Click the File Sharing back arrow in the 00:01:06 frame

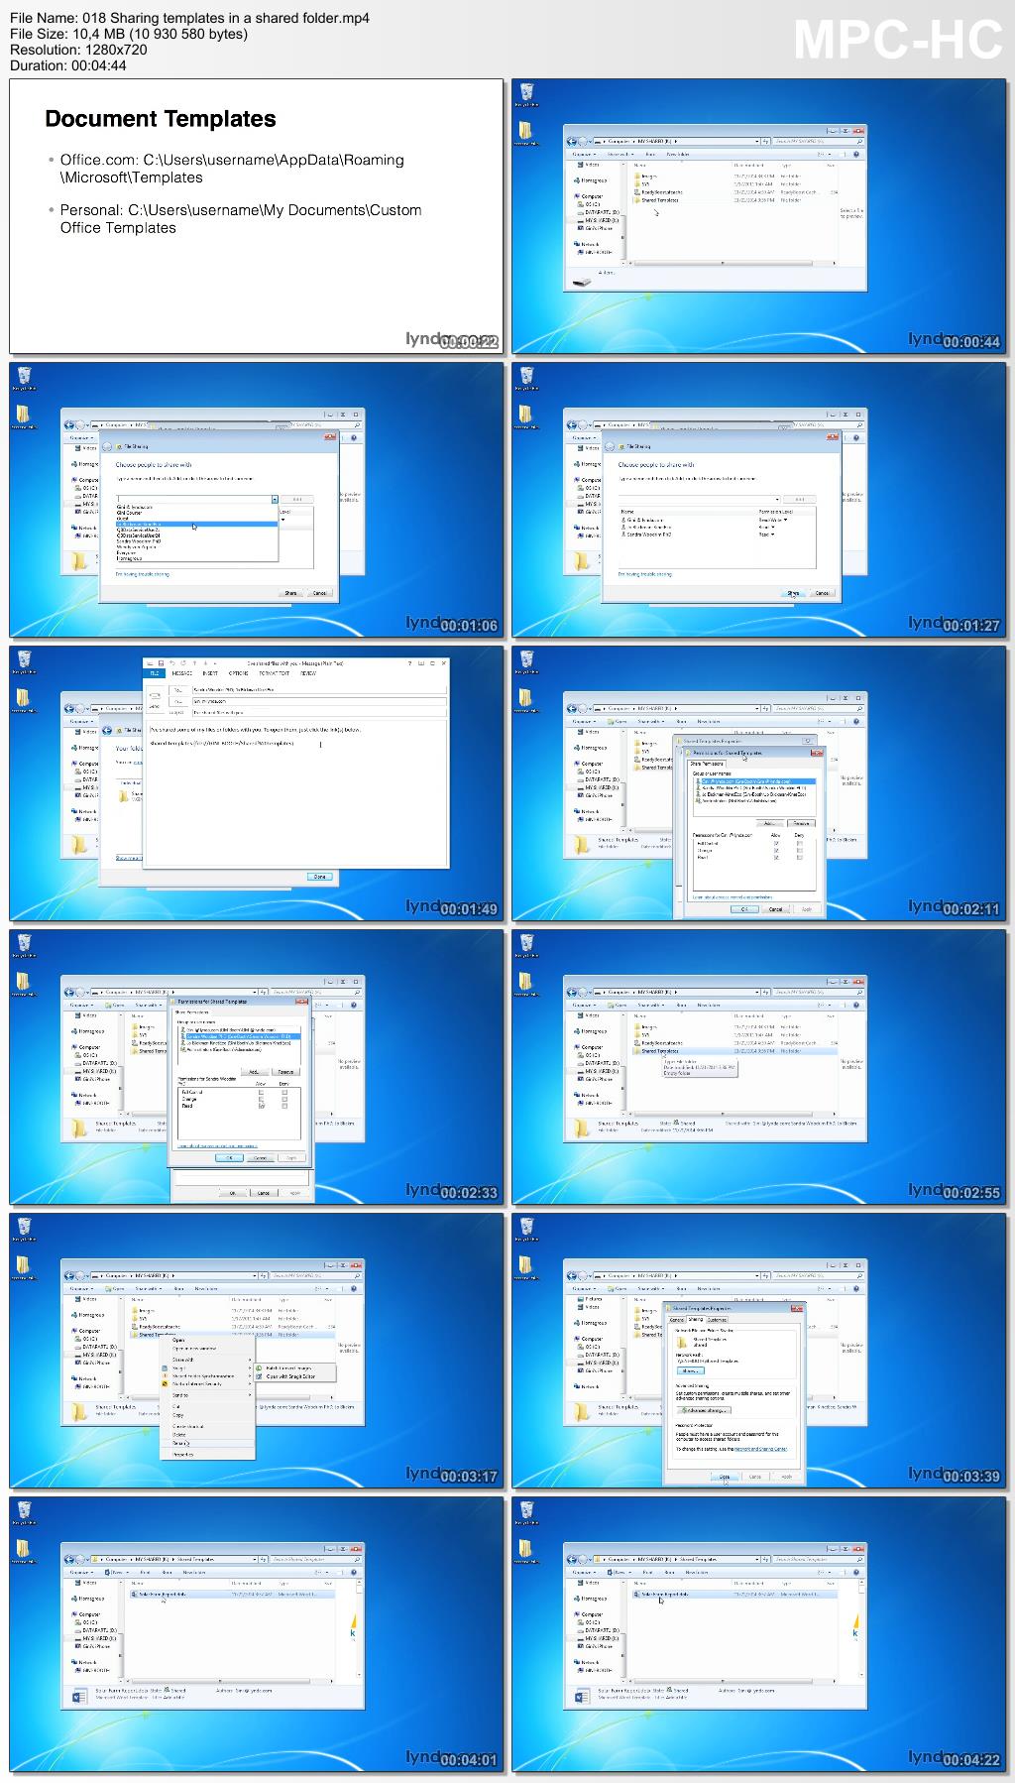coord(107,446)
